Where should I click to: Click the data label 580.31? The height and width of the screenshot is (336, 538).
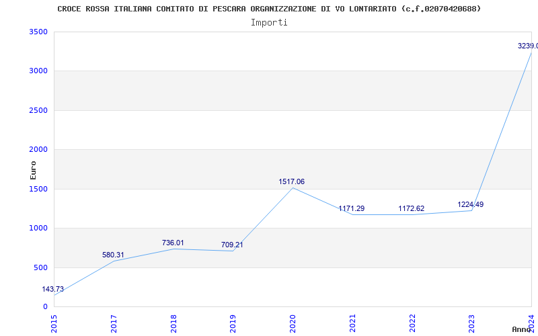(113, 255)
